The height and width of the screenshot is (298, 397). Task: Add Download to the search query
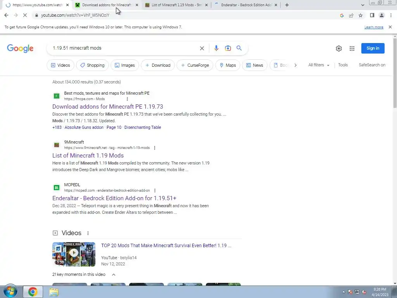(158, 65)
